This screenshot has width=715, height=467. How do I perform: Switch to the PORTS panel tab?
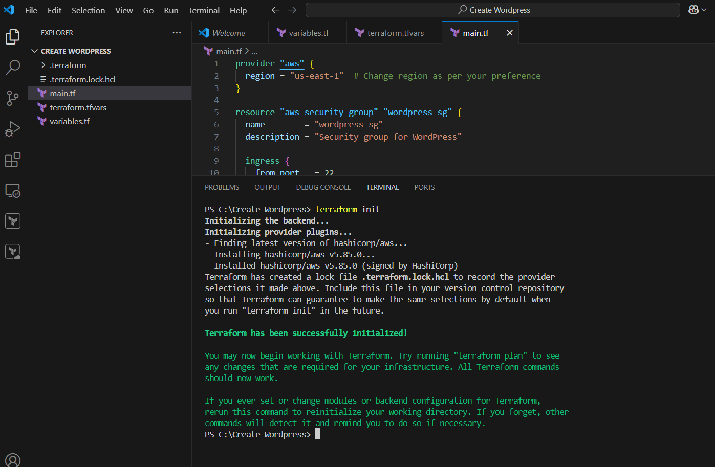point(424,187)
